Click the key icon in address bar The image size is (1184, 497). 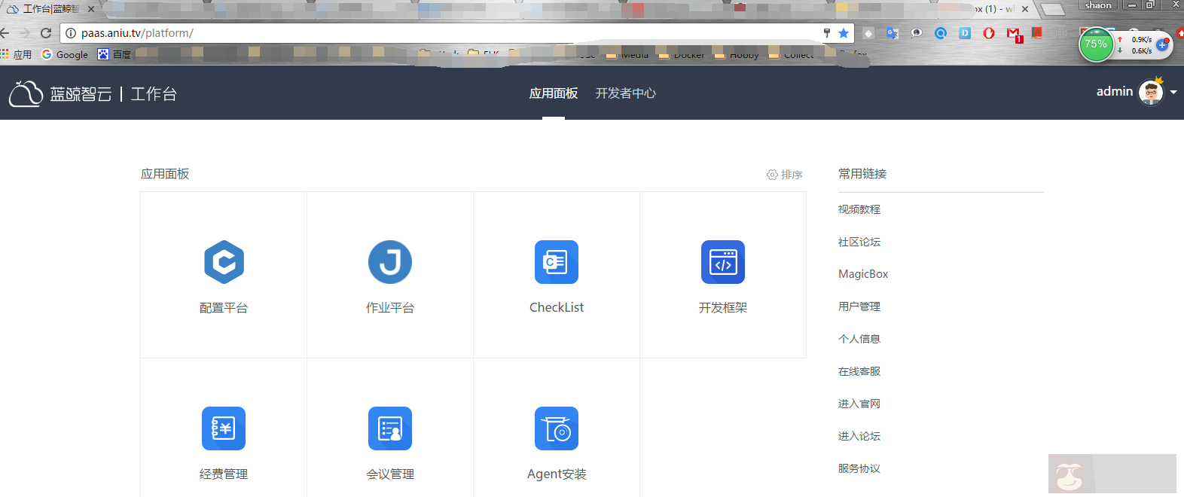pos(827,33)
